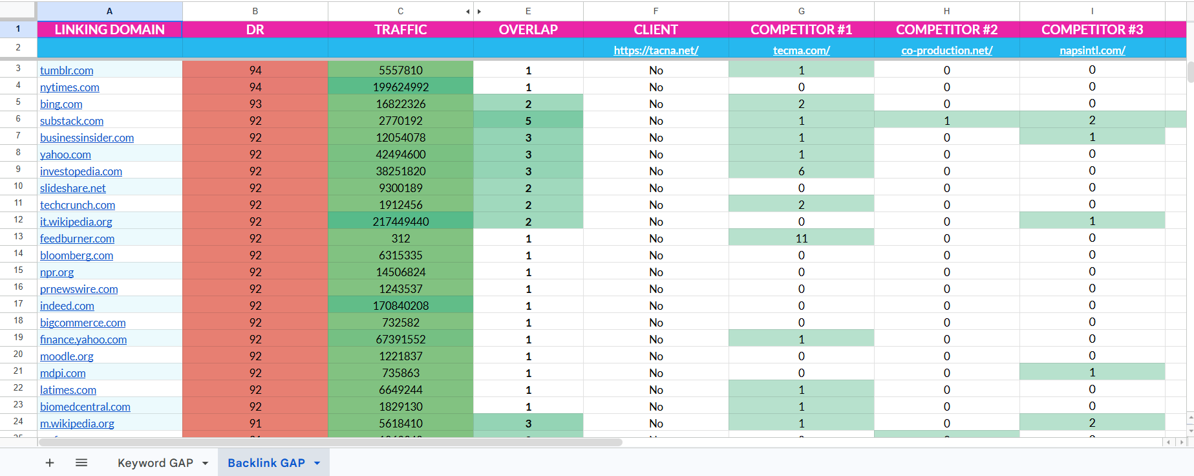Select the DR header cell
1194x476 pixels.
point(255,30)
